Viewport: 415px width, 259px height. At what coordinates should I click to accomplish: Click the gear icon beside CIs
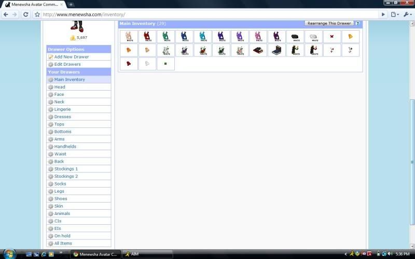coord(50,221)
